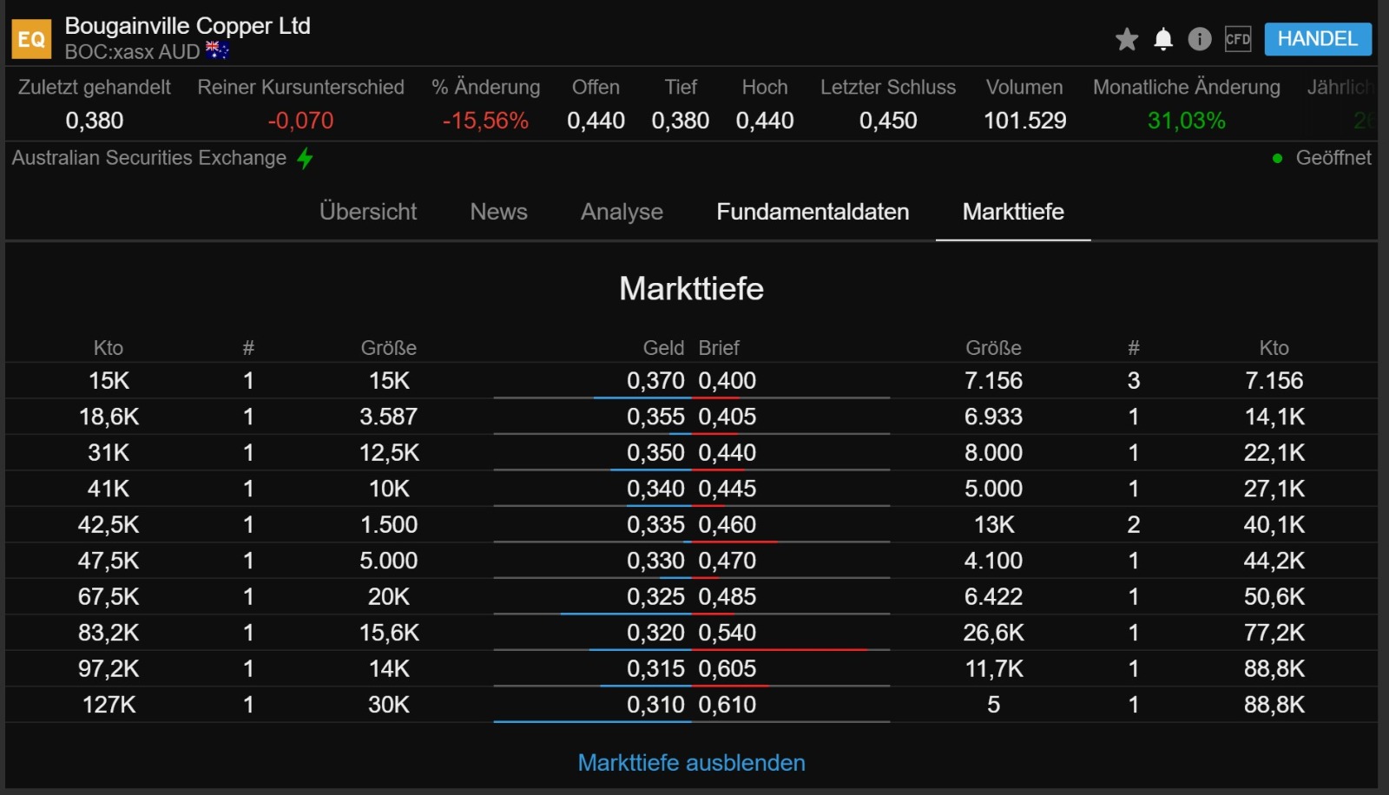The height and width of the screenshot is (795, 1389).
Task: Click cumulative bid total 127K
Action: [x=109, y=705]
